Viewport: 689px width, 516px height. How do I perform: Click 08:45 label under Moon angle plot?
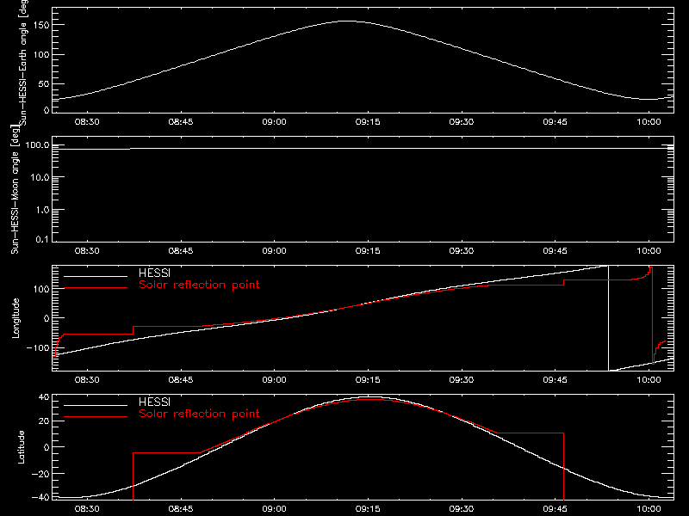pos(181,250)
